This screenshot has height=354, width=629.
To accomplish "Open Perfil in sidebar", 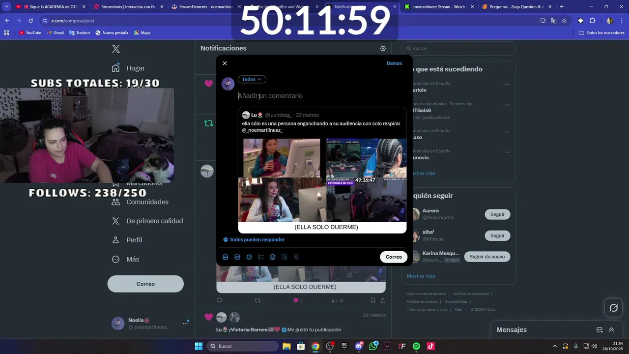I will tap(128, 240).
